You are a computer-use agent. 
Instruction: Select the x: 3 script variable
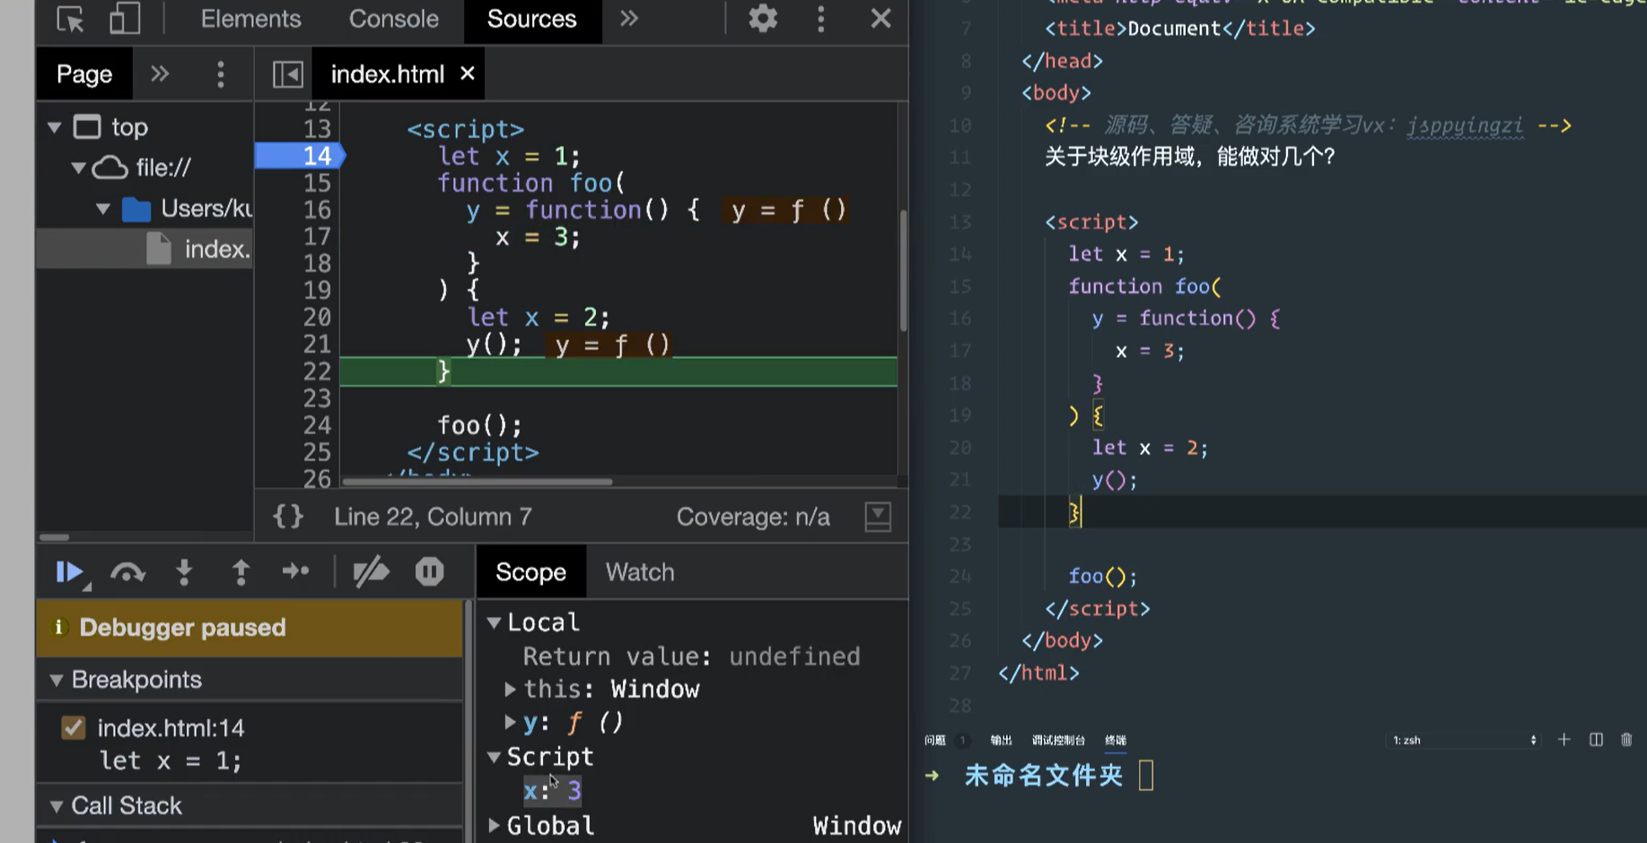click(552, 791)
